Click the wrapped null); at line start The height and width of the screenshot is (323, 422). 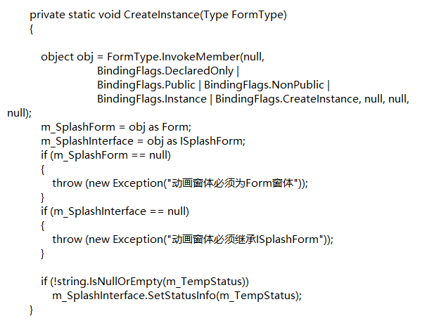click(19, 112)
